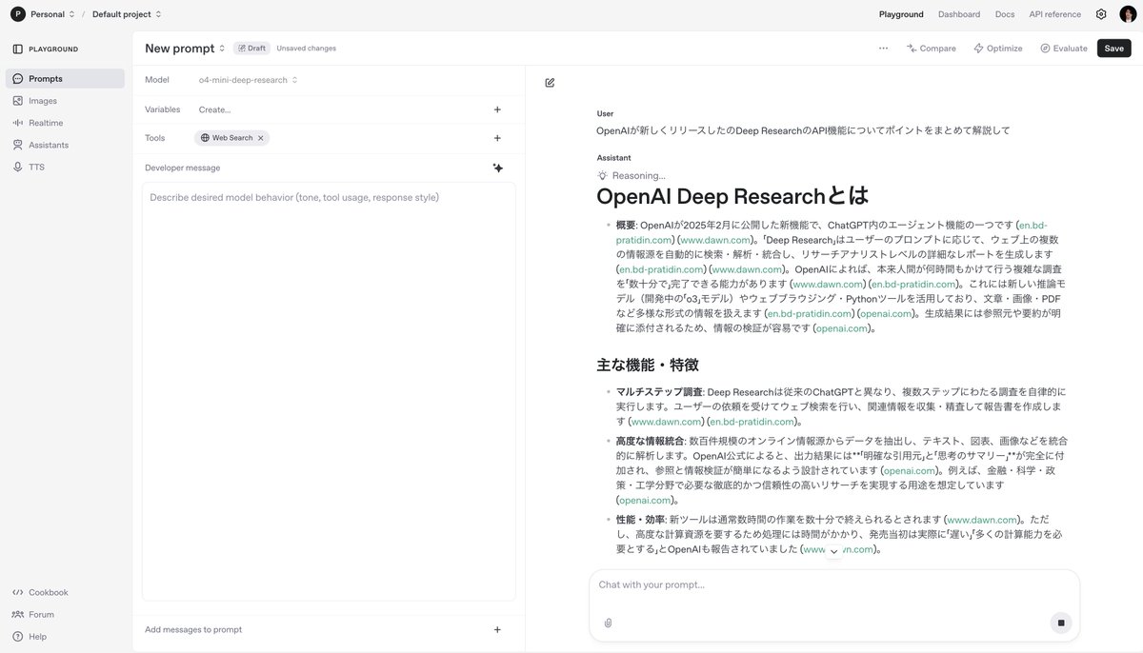The width and height of the screenshot is (1143, 653).
Task: Open the first openai.com citation link
Action: tap(888, 313)
